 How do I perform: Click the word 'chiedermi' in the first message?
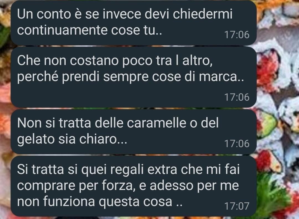203,14
